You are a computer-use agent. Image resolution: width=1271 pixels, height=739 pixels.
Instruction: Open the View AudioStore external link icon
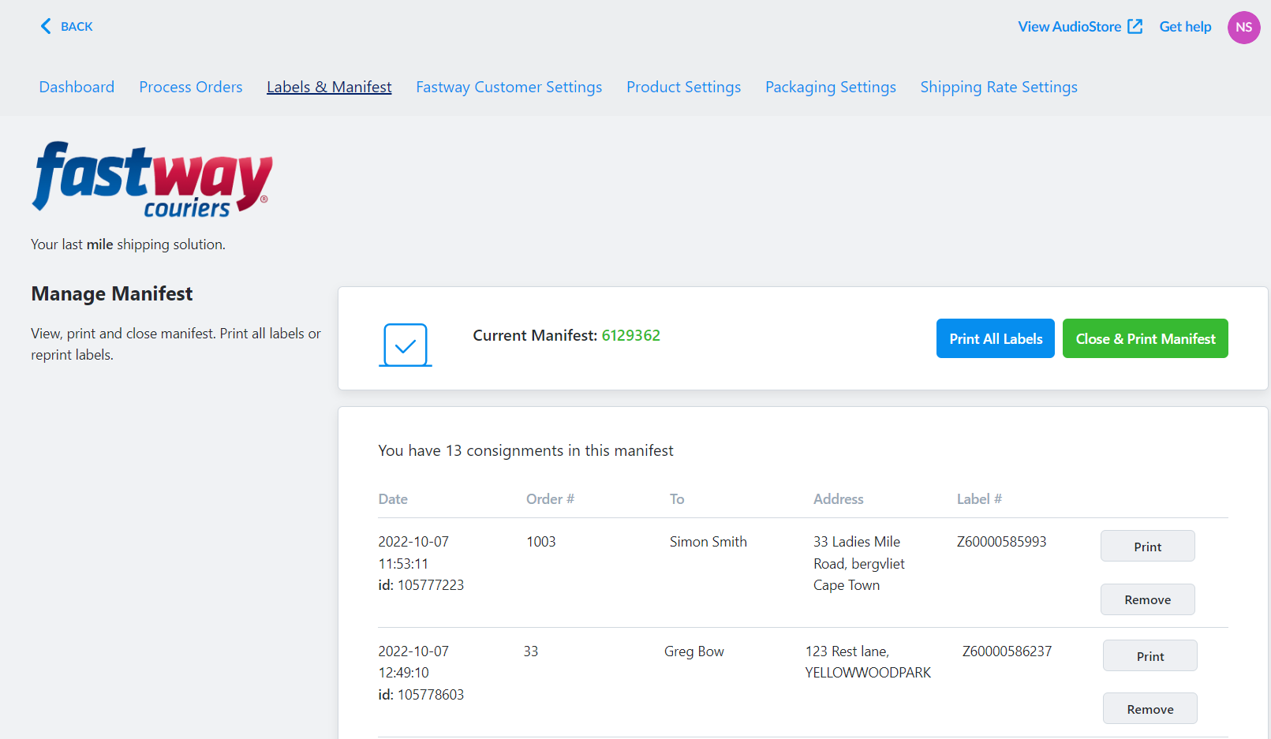click(x=1135, y=26)
